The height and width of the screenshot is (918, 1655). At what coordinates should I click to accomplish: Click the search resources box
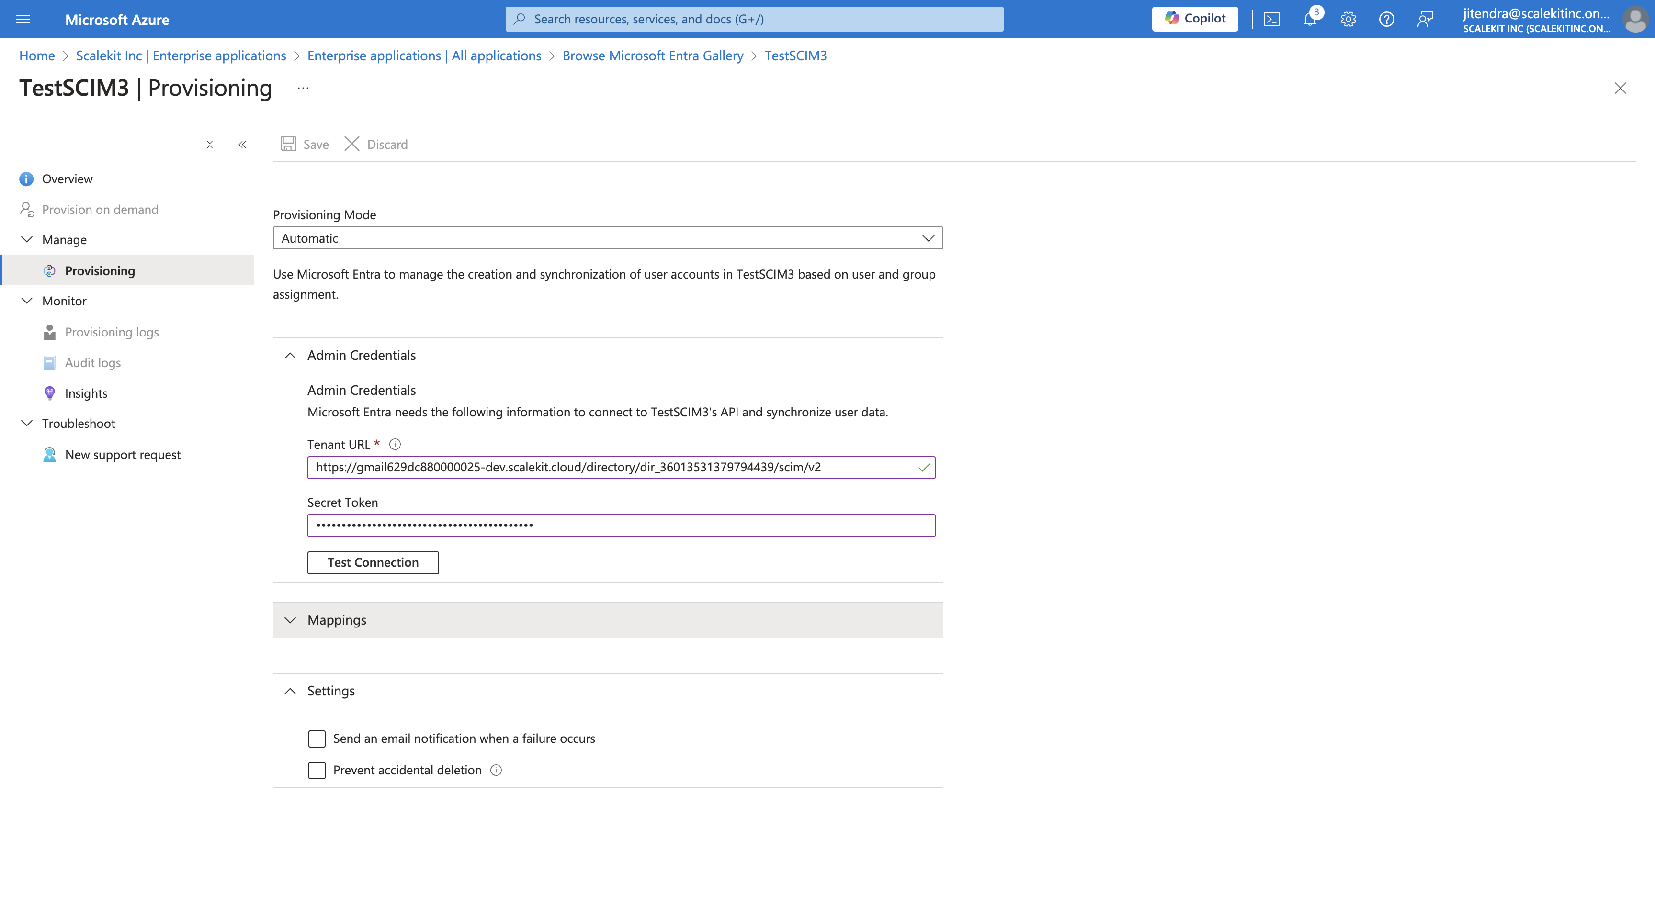[754, 19]
